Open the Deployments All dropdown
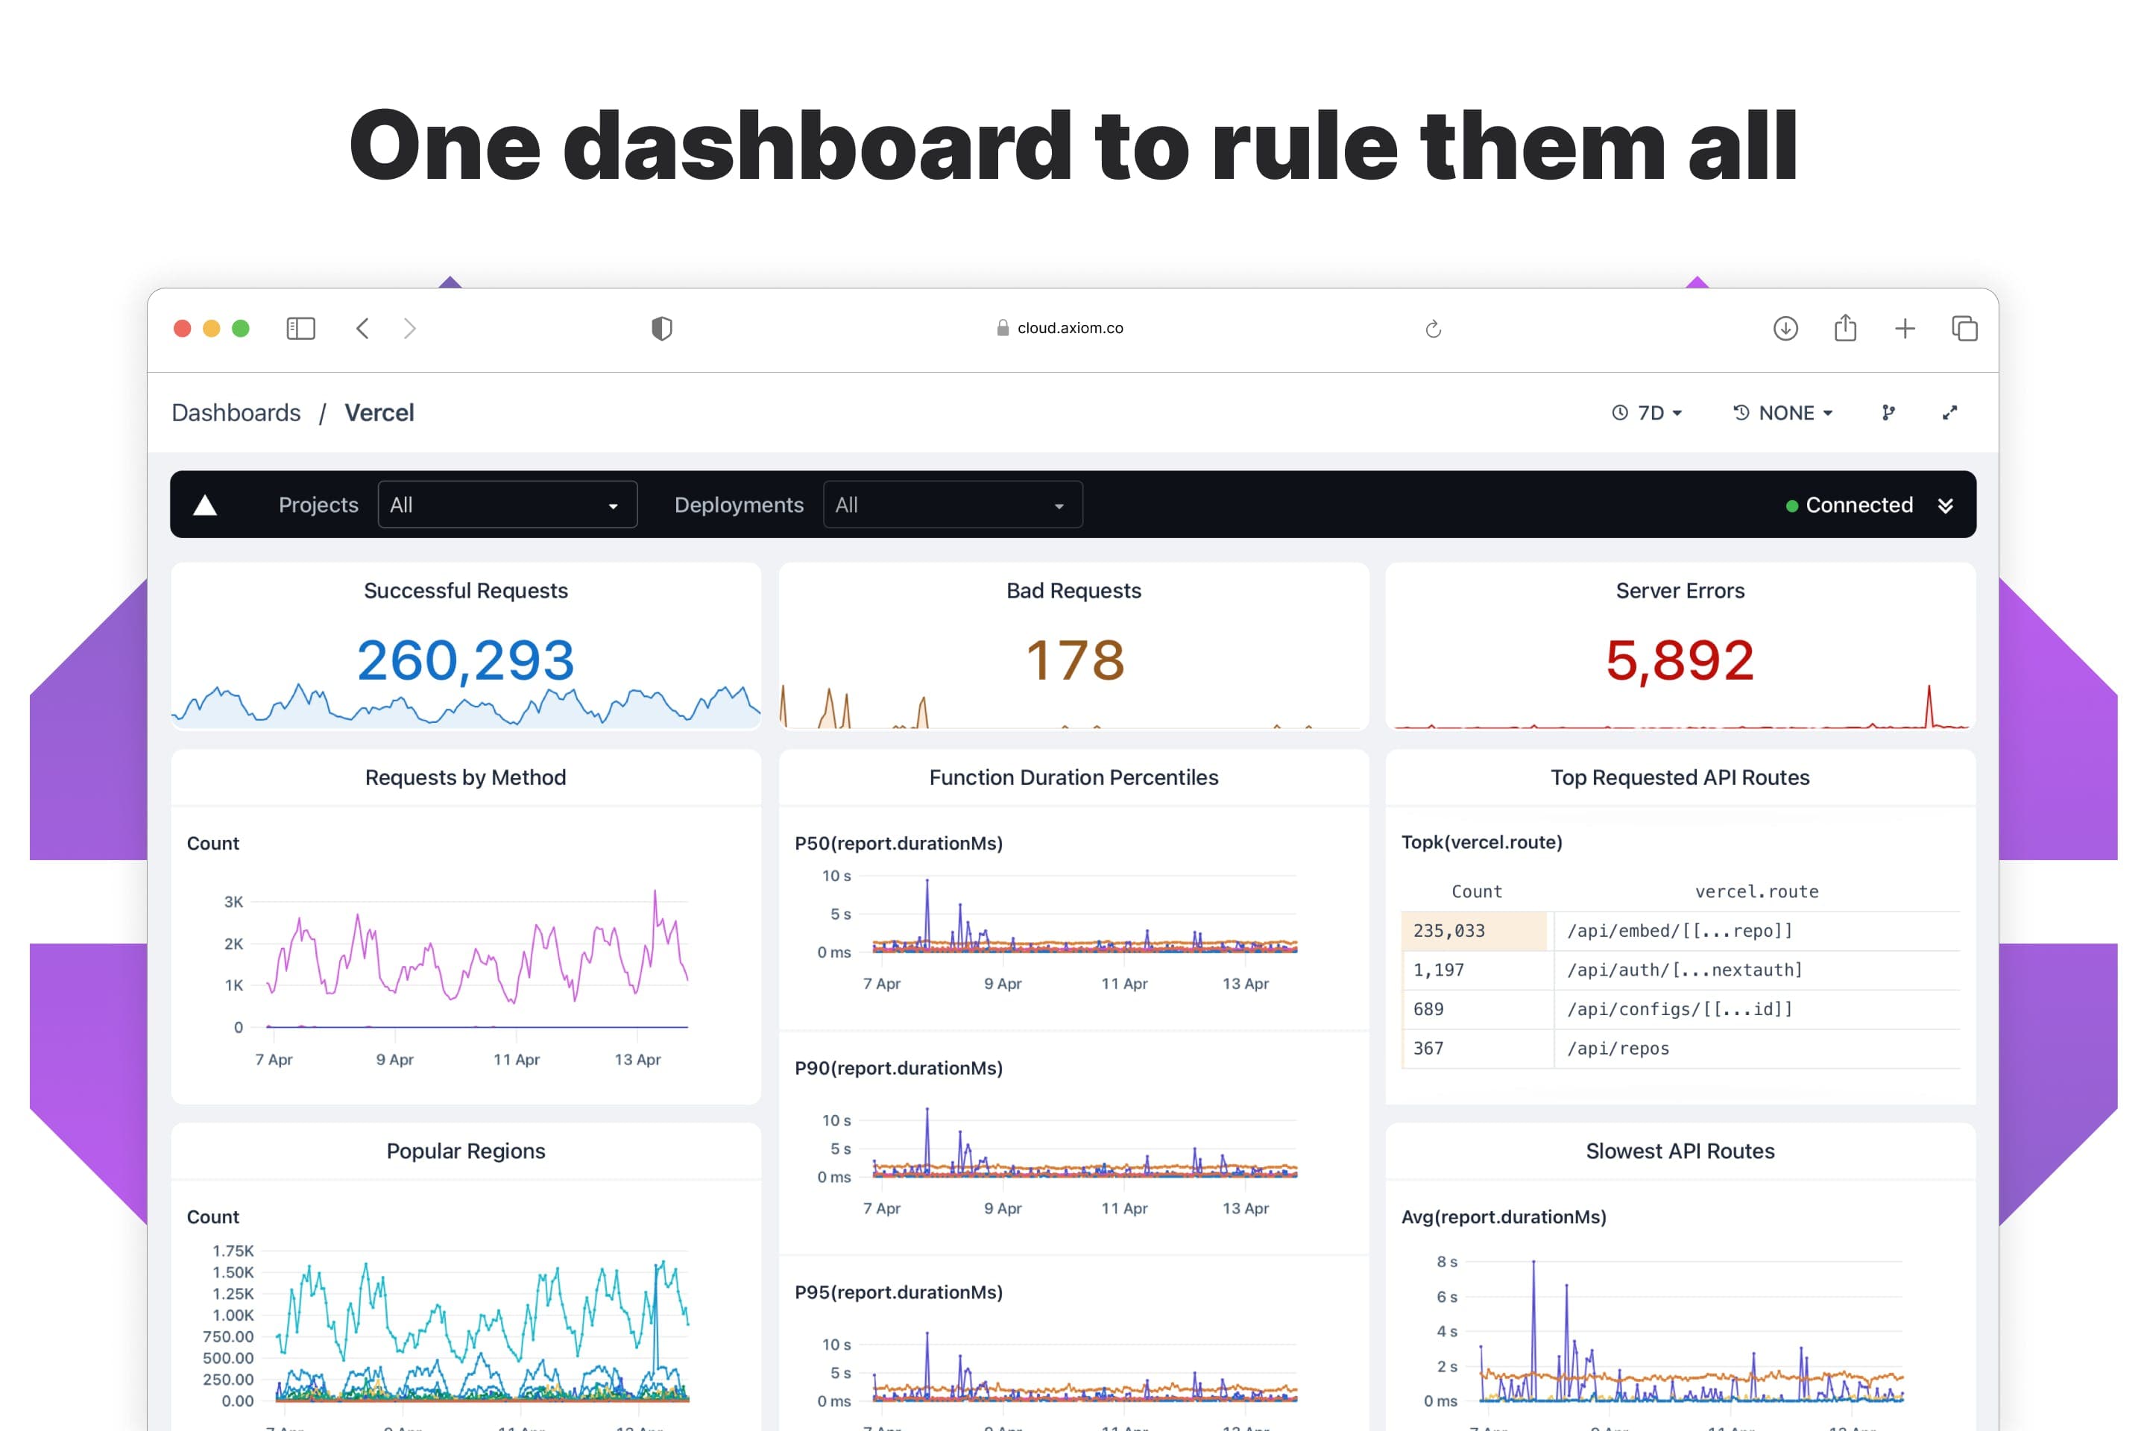This screenshot has height=1431, width=2147. point(952,505)
